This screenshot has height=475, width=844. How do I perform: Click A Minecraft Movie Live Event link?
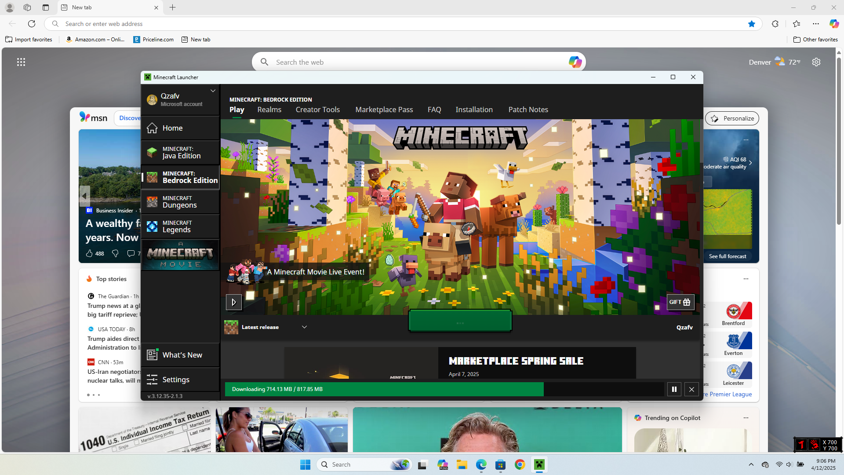point(316,272)
